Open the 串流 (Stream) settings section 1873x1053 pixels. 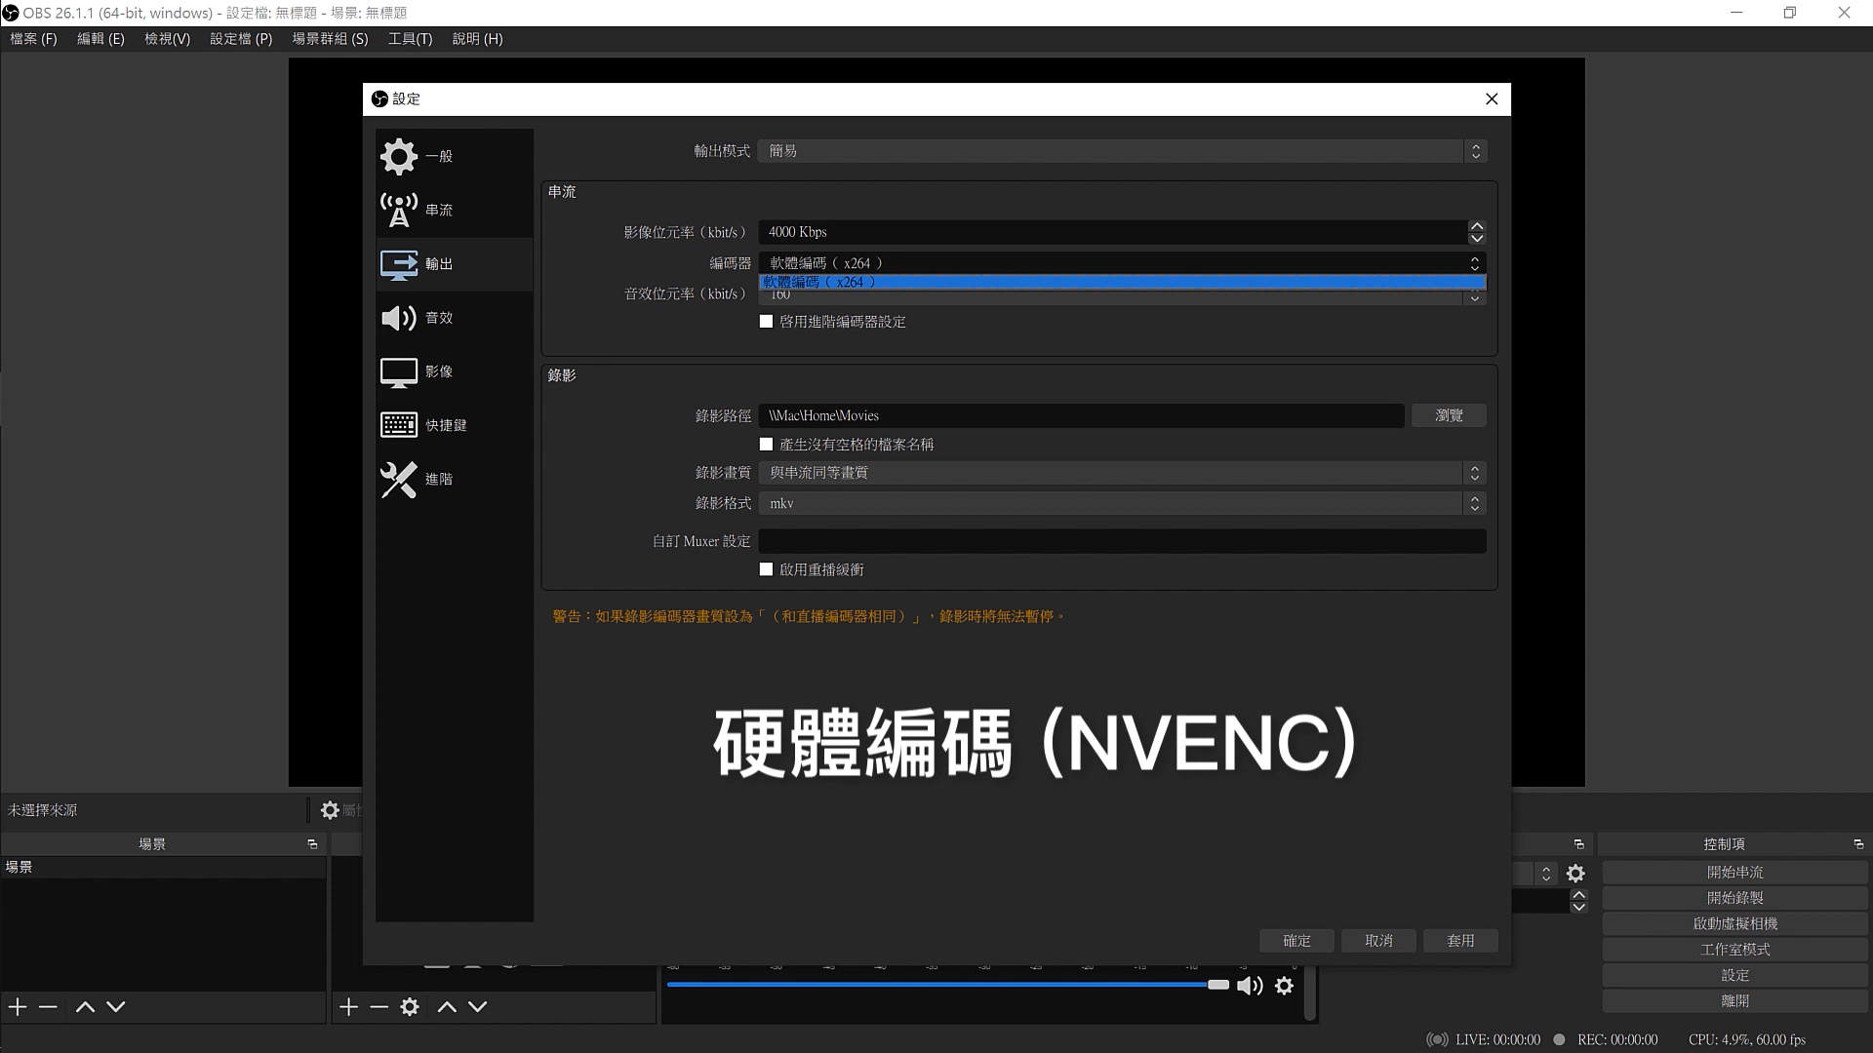click(x=439, y=210)
